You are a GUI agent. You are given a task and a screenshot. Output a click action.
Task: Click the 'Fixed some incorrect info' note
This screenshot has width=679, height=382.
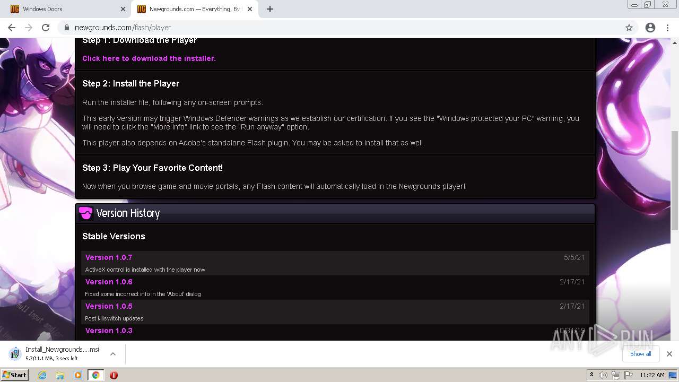click(x=143, y=294)
